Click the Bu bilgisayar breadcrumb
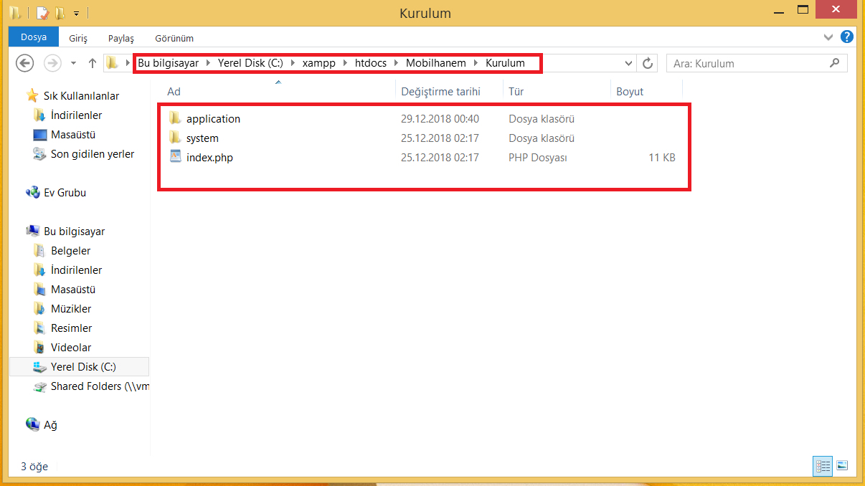This screenshot has width=865, height=486. [x=169, y=63]
